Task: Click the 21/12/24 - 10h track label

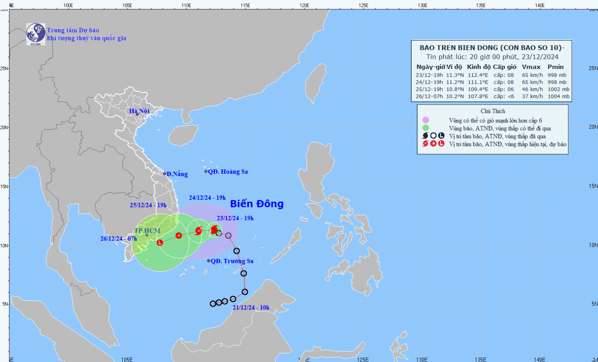Action: pyautogui.click(x=251, y=307)
